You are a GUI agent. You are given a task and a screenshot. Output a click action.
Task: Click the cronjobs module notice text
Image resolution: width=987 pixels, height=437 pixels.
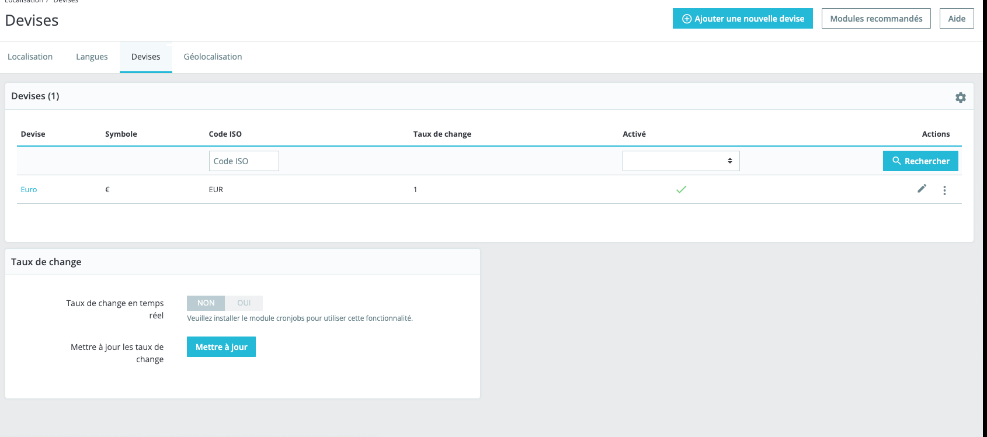tap(300, 318)
